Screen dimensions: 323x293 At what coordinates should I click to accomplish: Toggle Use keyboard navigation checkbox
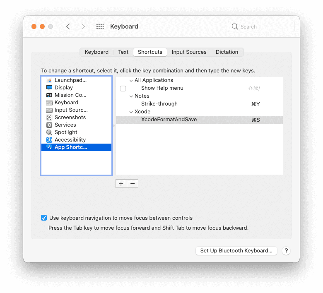click(44, 218)
